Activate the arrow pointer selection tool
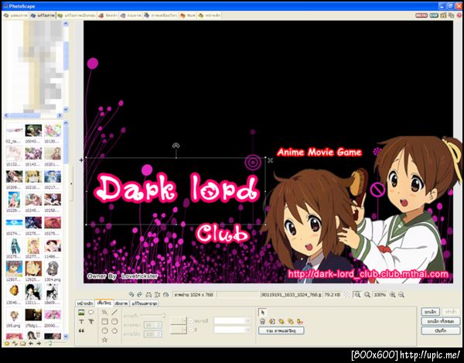Image resolution: width=464 pixels, height=363 pixels. click(x=262, y=313)
